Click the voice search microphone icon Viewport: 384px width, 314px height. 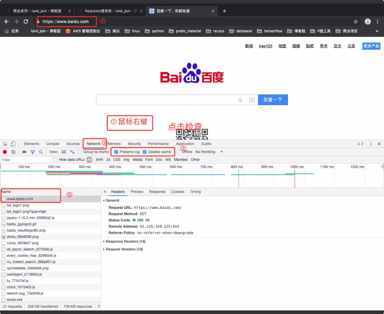(240, 99)
